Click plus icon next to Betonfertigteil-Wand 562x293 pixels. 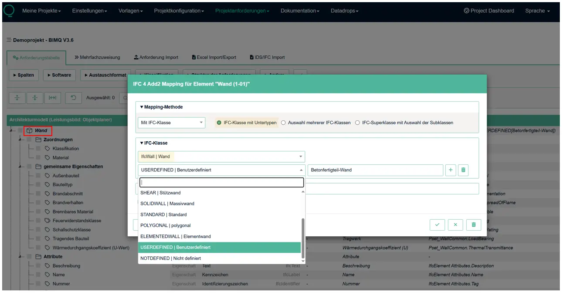point(450,170)
